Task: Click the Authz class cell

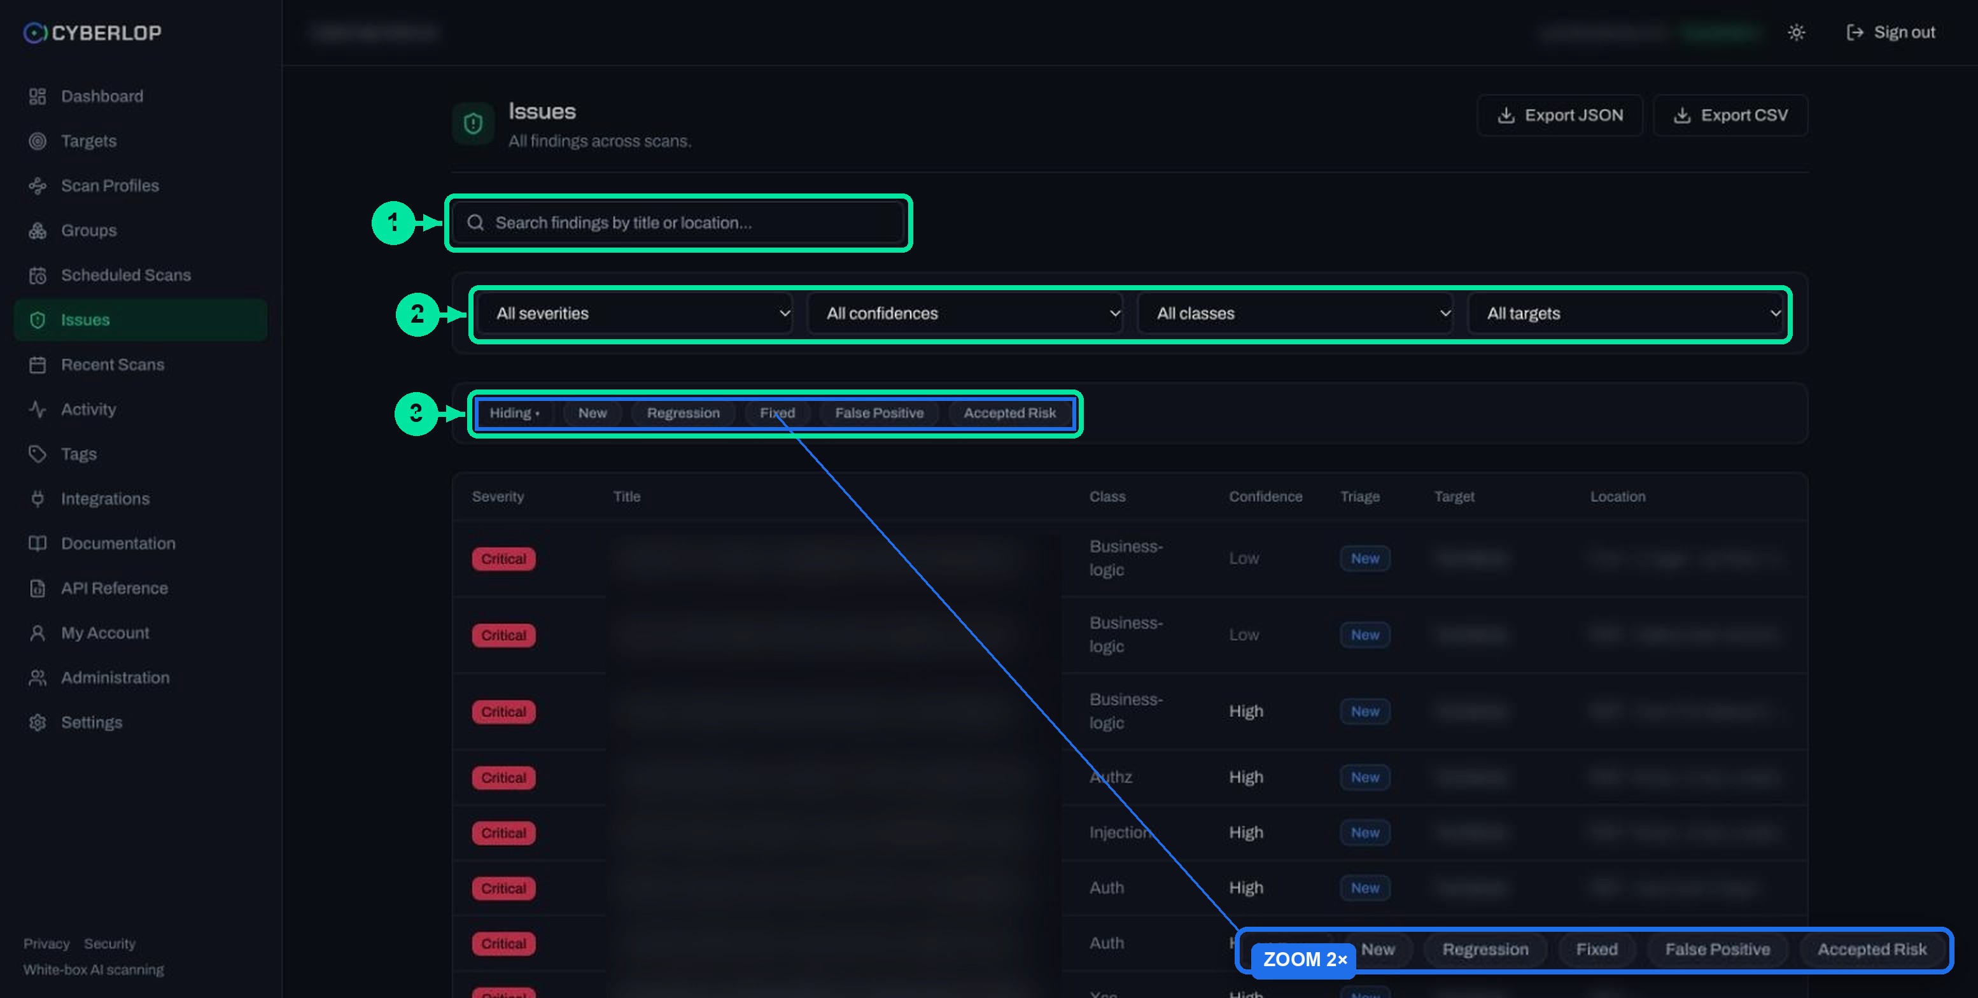Action: point(1111,777)
